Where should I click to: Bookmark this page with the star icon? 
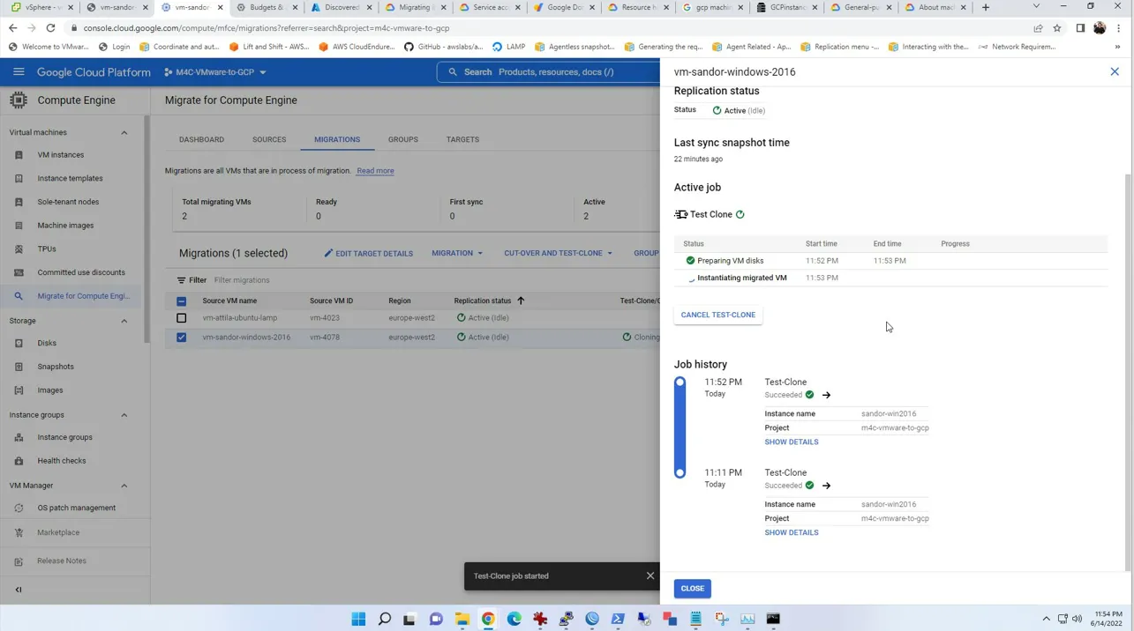(x=1057, y=28)
